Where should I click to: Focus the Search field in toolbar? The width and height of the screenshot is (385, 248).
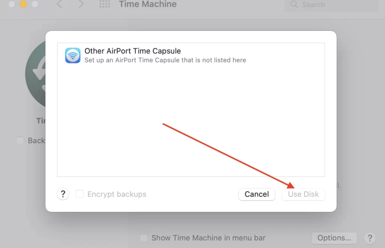[332, 5]
